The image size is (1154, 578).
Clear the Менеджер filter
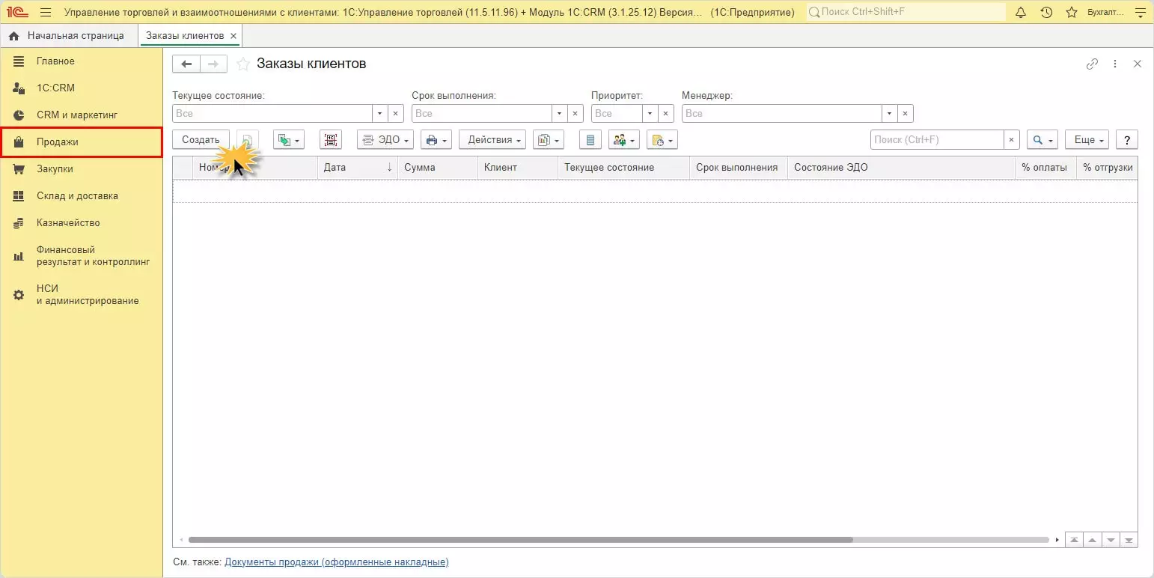coord(906,114)
